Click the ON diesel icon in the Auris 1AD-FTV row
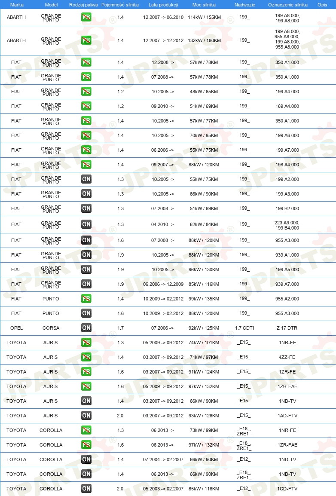 coord(86,415)
